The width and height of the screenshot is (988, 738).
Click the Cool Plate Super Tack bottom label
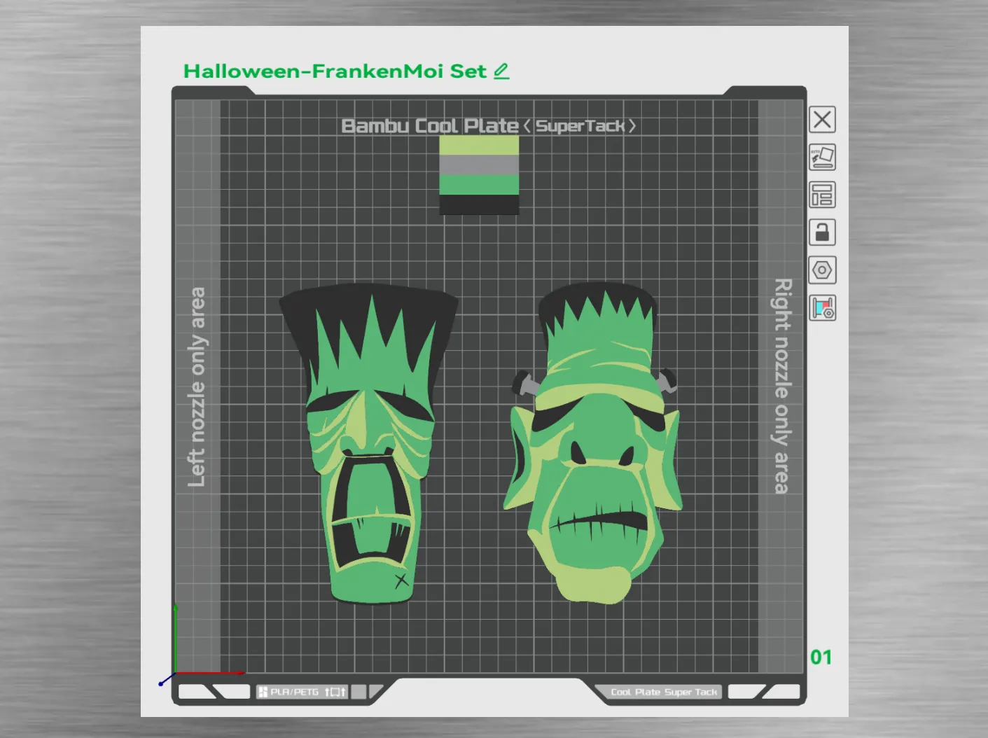coord(664,692)
